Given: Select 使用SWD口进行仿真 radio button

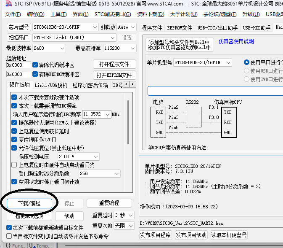Looking at the screenshot, I should click(x=246, y=79).
